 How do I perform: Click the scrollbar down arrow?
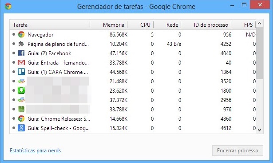(x=259, y=130)
